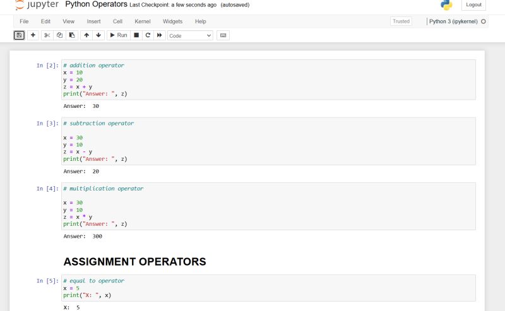The height and width of the screenshot is (311, 505).
Task: Click the Last Checkpoint status text
Action: coord(173,5)
